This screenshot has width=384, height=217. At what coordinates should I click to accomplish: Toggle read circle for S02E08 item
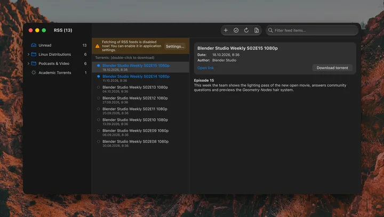tap(99, 141)
